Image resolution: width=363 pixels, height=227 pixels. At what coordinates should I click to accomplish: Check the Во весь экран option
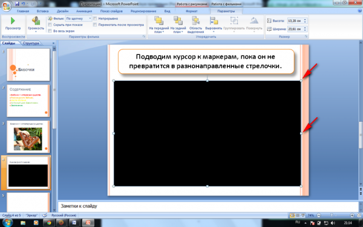click(x=50, y=31)
